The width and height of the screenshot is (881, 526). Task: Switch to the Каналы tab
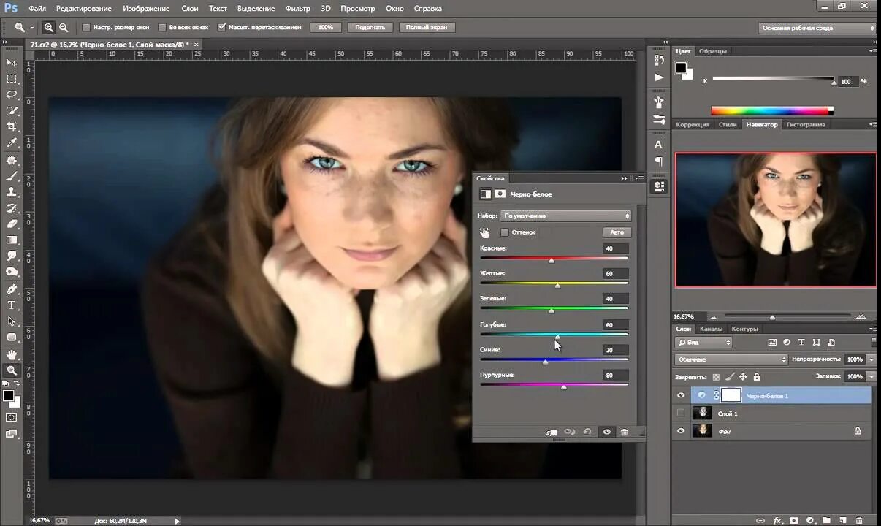click(711, 329)
